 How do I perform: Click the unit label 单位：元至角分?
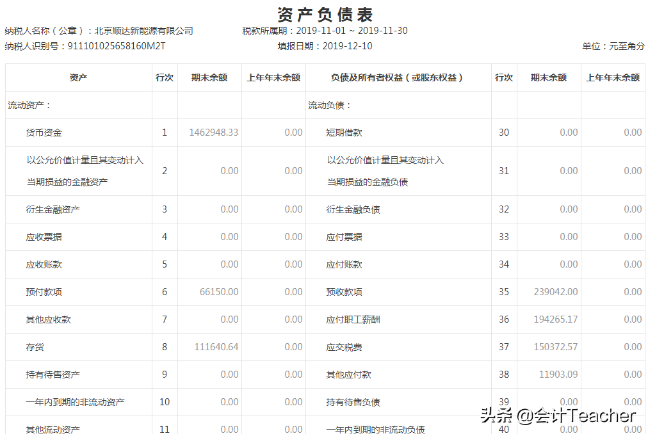[x=613, y=46]
